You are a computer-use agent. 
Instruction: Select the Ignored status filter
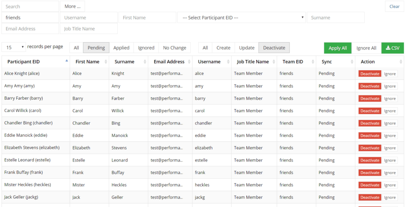(146, 47)
